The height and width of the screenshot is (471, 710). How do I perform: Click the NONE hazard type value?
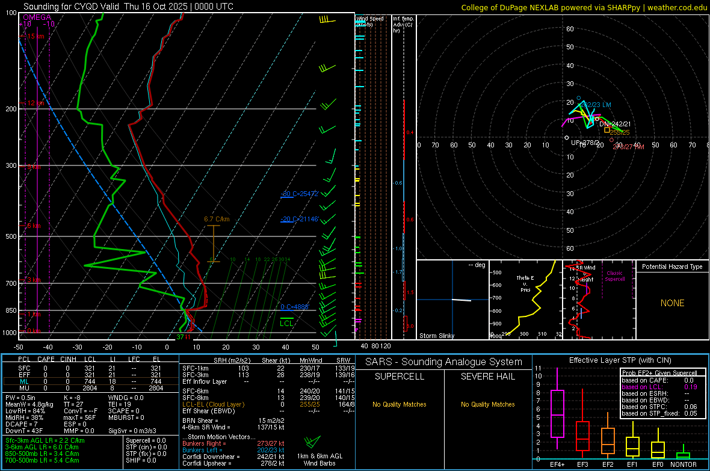[672, 303]
